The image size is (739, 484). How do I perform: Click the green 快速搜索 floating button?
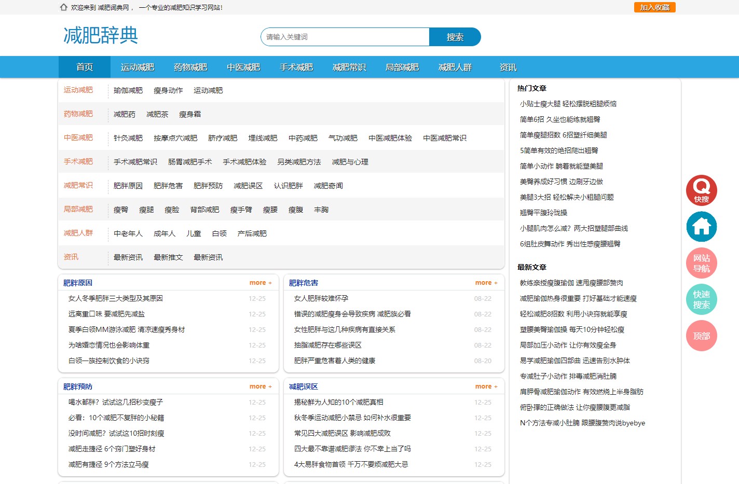pos(702,299)
